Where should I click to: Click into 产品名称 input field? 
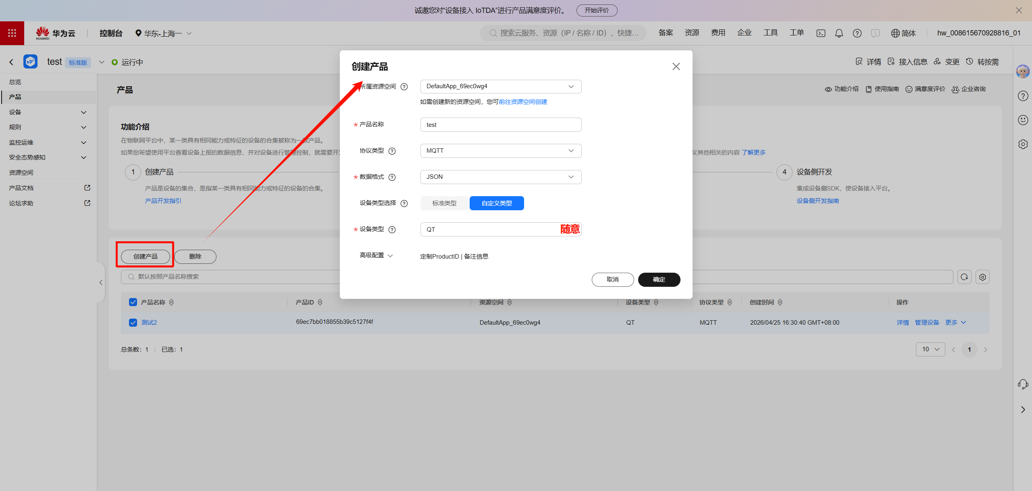click(501, 125)
